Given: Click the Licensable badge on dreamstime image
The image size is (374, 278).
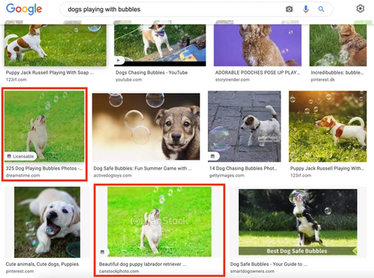Looking at the screenshot, I should 20,157.
